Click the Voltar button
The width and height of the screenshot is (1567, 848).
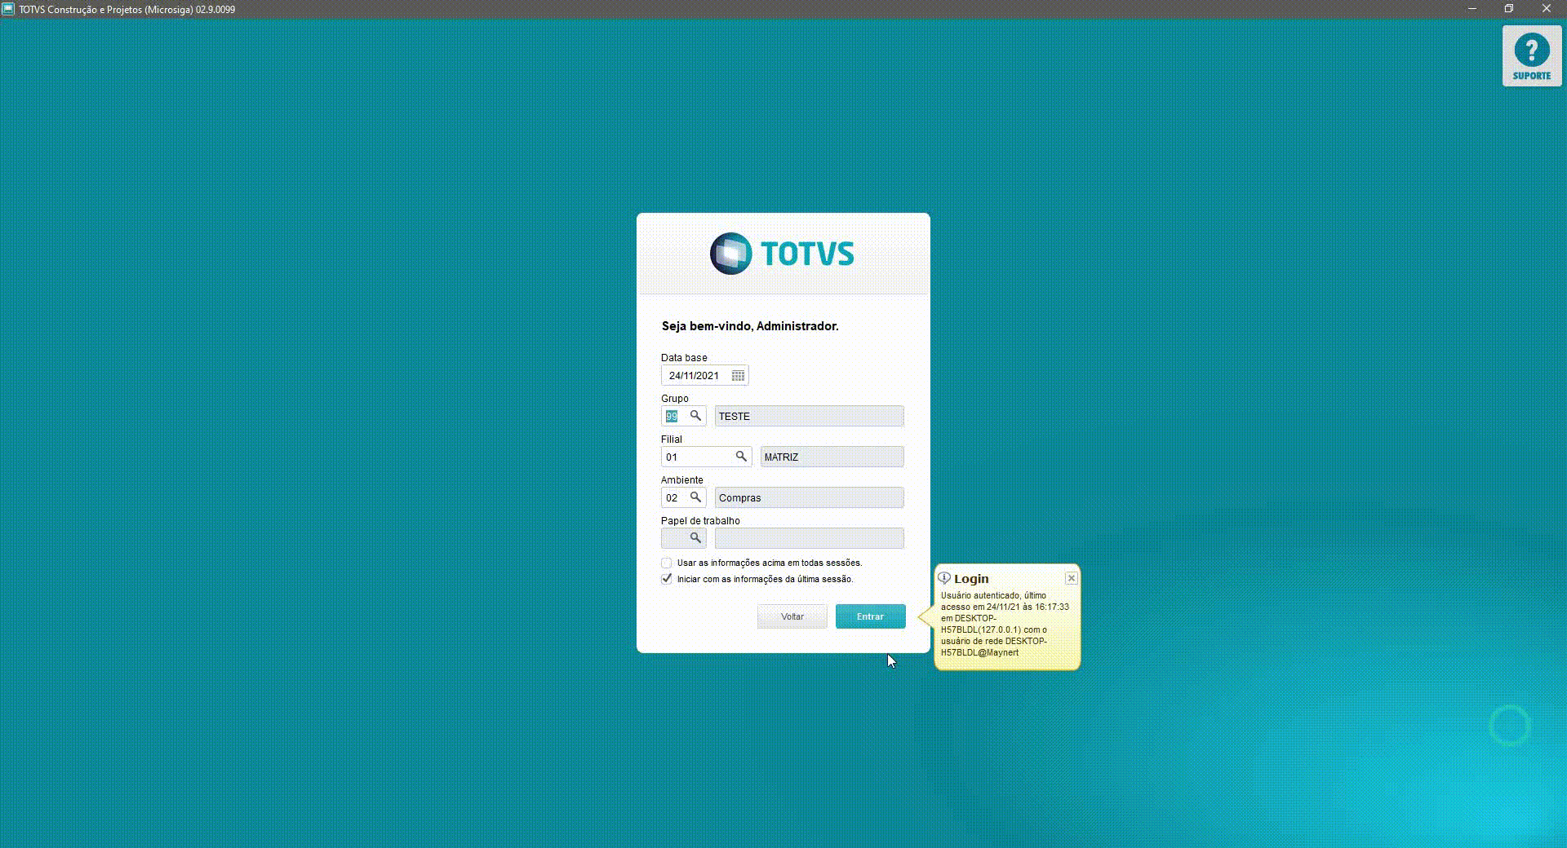pos(792,616)
